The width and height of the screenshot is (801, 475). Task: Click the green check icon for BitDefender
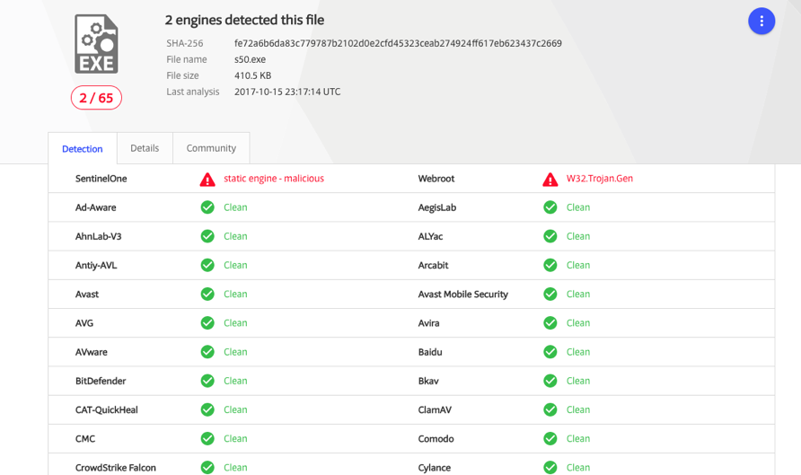pos(207,381)
